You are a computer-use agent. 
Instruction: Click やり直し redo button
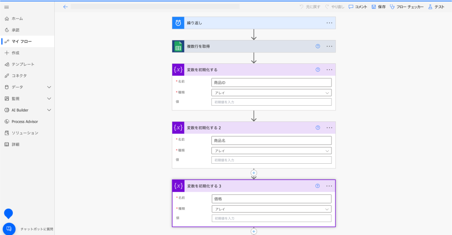point(335,7)
